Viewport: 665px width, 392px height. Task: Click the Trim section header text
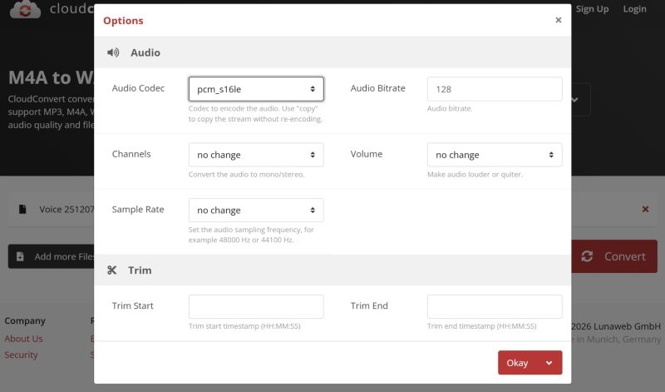(140, 270)
